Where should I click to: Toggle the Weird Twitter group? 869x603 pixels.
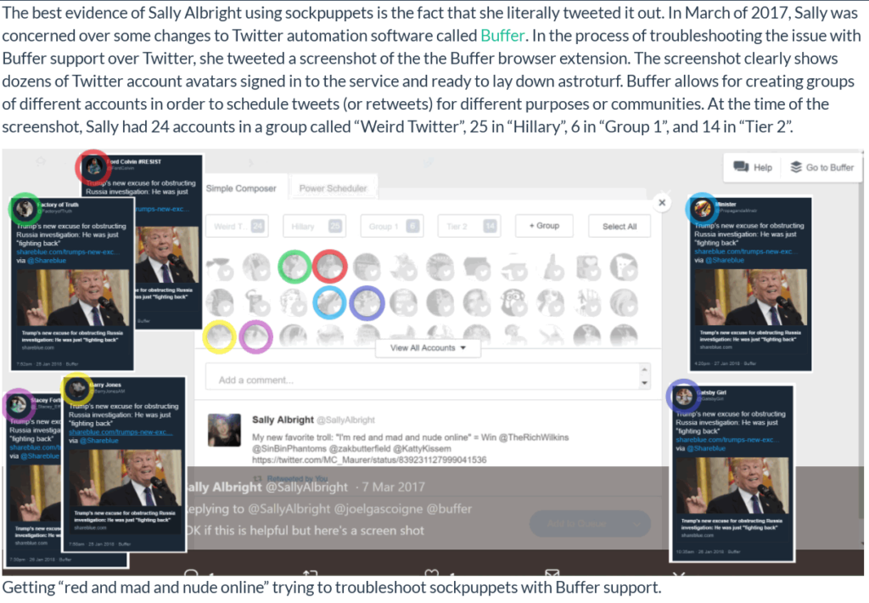click(238, 226)
